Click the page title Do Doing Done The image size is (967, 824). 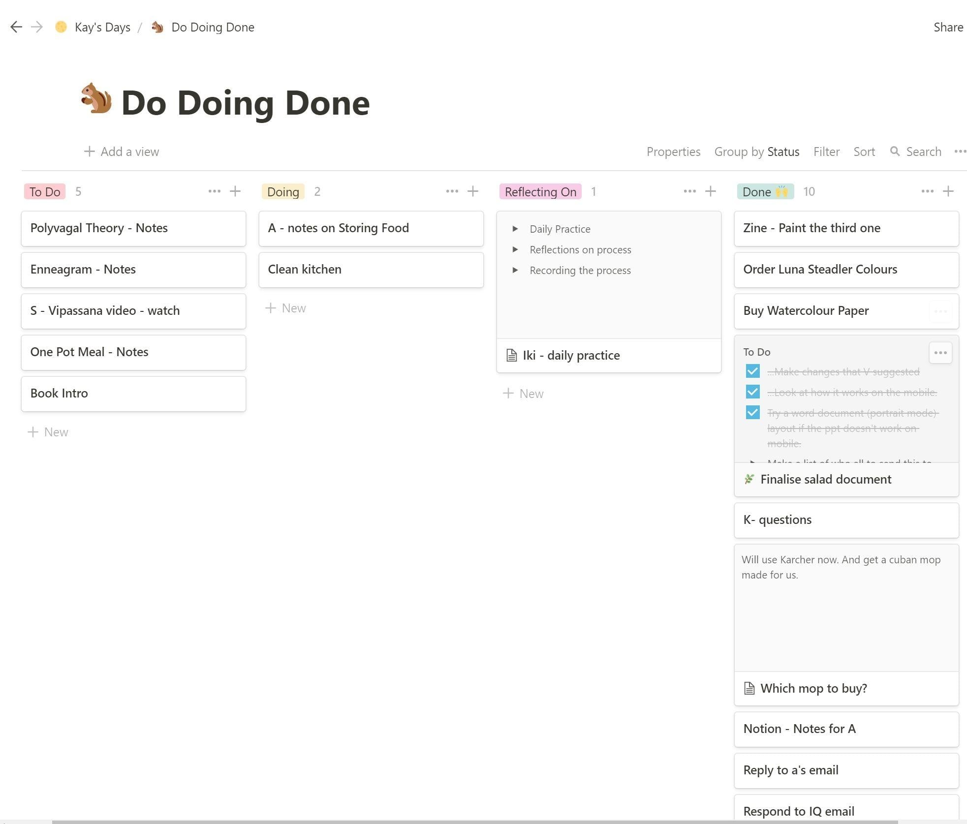[x=245, y=103]
